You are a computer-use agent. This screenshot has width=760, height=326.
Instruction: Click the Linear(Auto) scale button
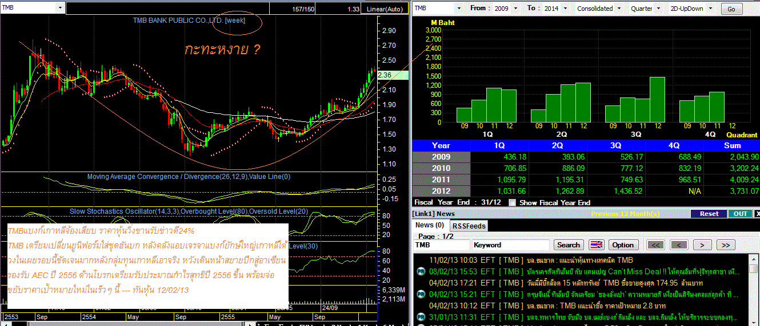pos(385,9)
